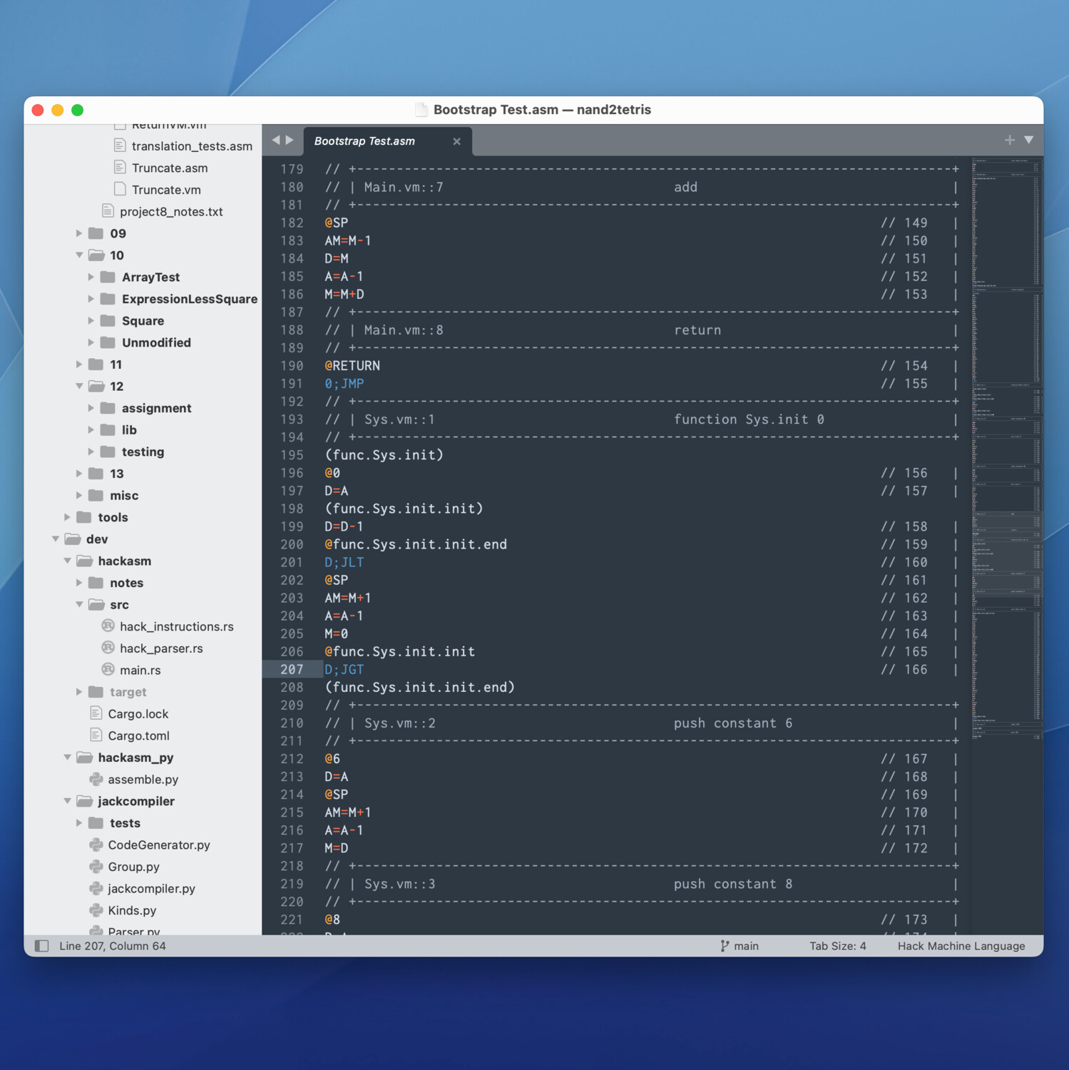Image resolution: width=1069 pixels, height=1070 pixels.
Task: Collapse the 12 folder
Action: tap(79, 386)
